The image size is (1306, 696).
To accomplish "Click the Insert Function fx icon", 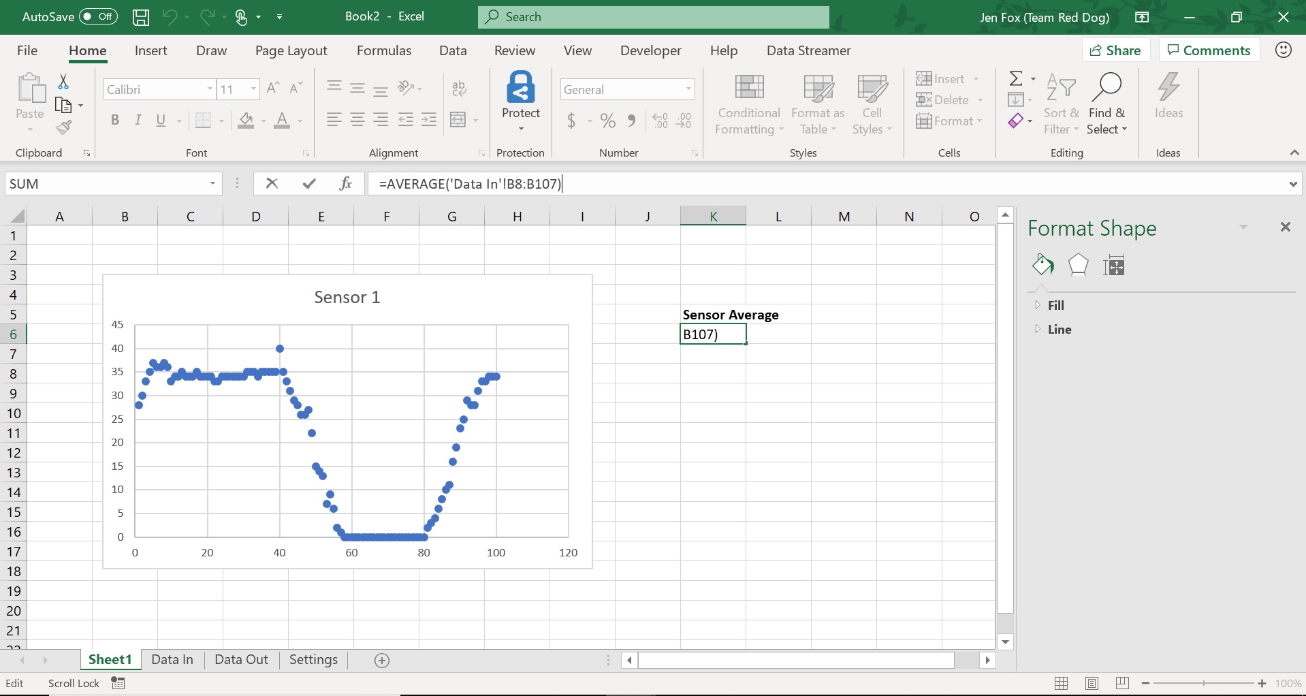I will point(346,183).
